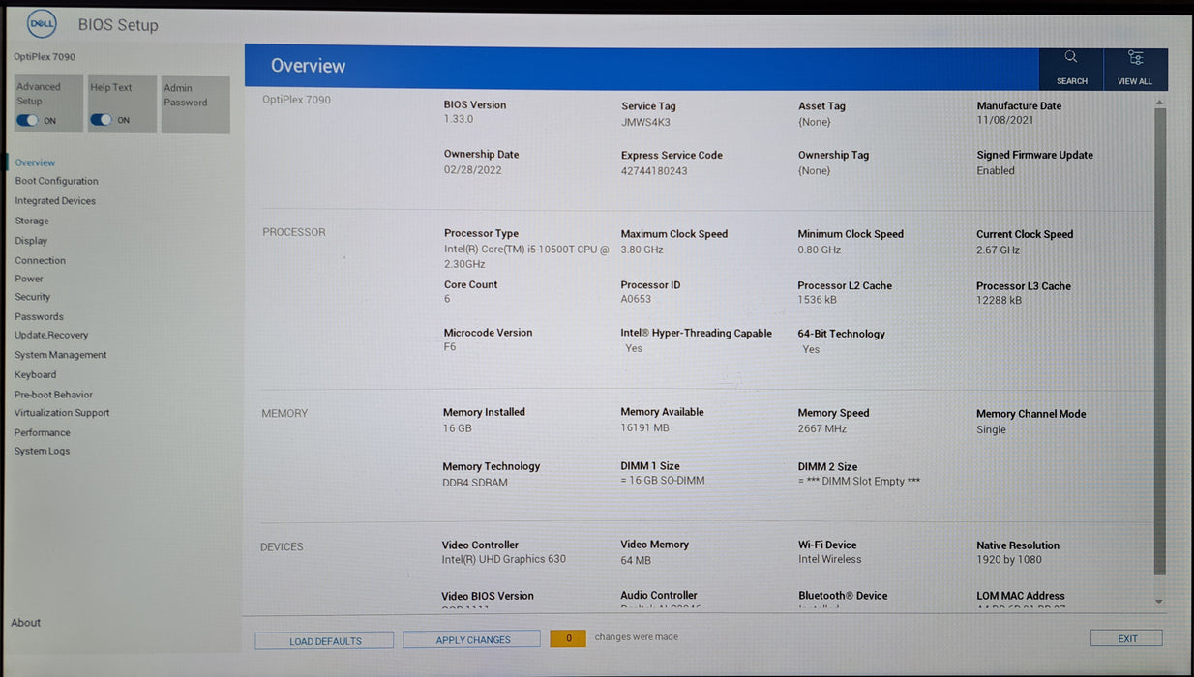Open the Admin Password tile
The width and height of the screenshot is (1194, 677).
(x=196, y=104)
